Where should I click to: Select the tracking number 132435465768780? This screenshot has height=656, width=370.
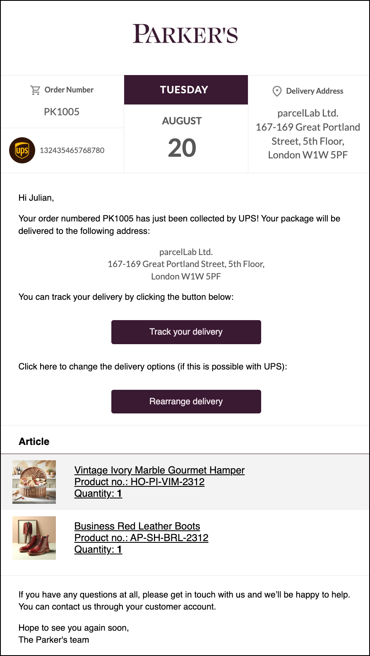(x=72, y=151)
